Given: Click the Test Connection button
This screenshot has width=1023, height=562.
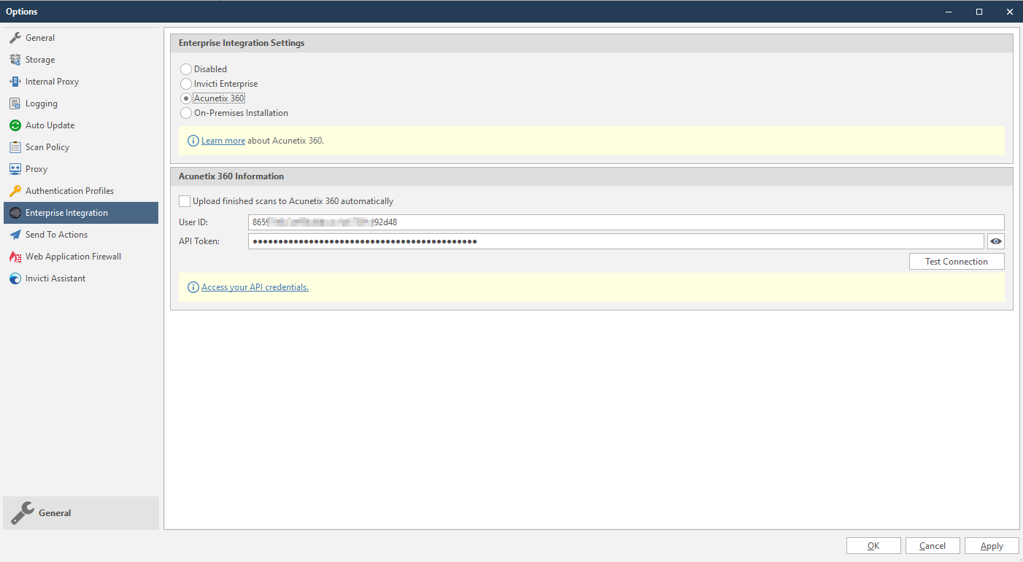Looking at the screenshot, I should point(957,262).
